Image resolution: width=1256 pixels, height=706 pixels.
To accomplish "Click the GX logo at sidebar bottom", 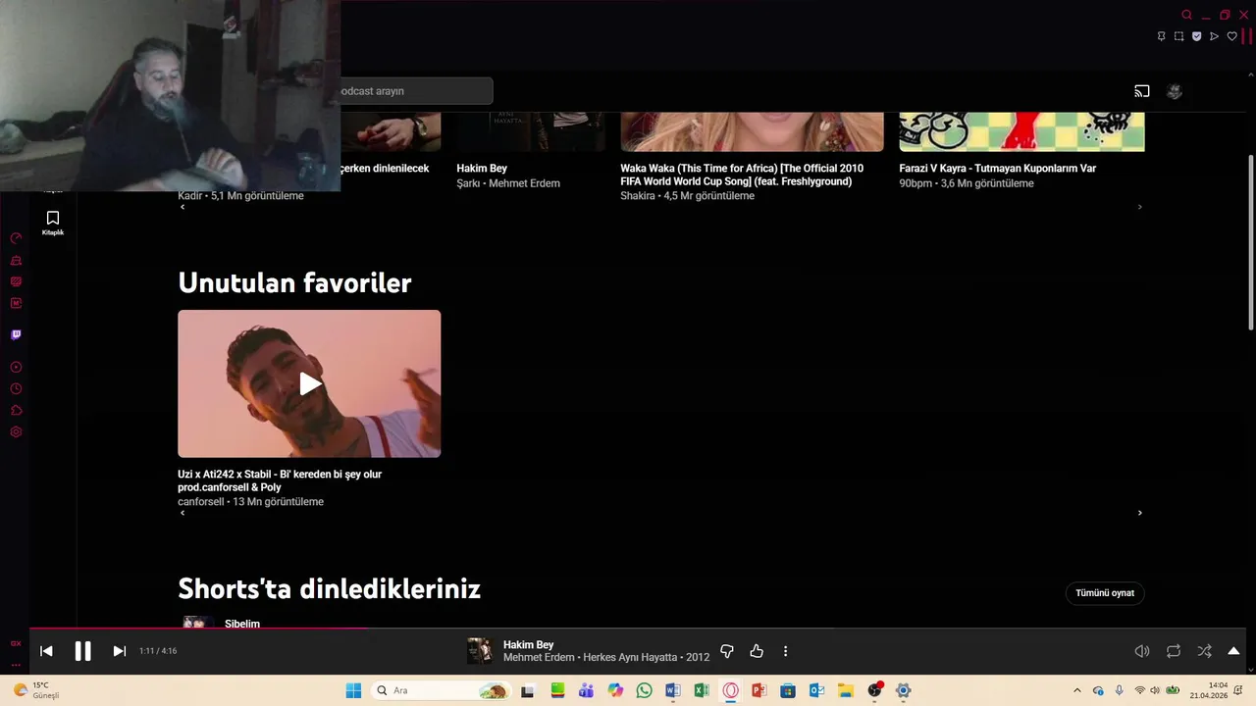I will (16, 643).
